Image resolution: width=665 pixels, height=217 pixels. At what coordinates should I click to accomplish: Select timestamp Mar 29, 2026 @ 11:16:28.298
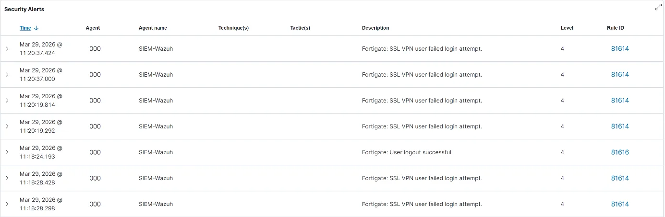coord(41,204)
